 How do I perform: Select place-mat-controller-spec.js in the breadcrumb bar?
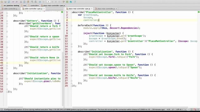click(x=53, y=6)
